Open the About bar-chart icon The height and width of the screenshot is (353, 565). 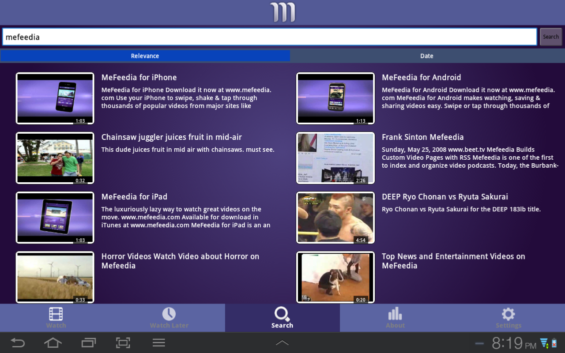(x=395, y=314)
